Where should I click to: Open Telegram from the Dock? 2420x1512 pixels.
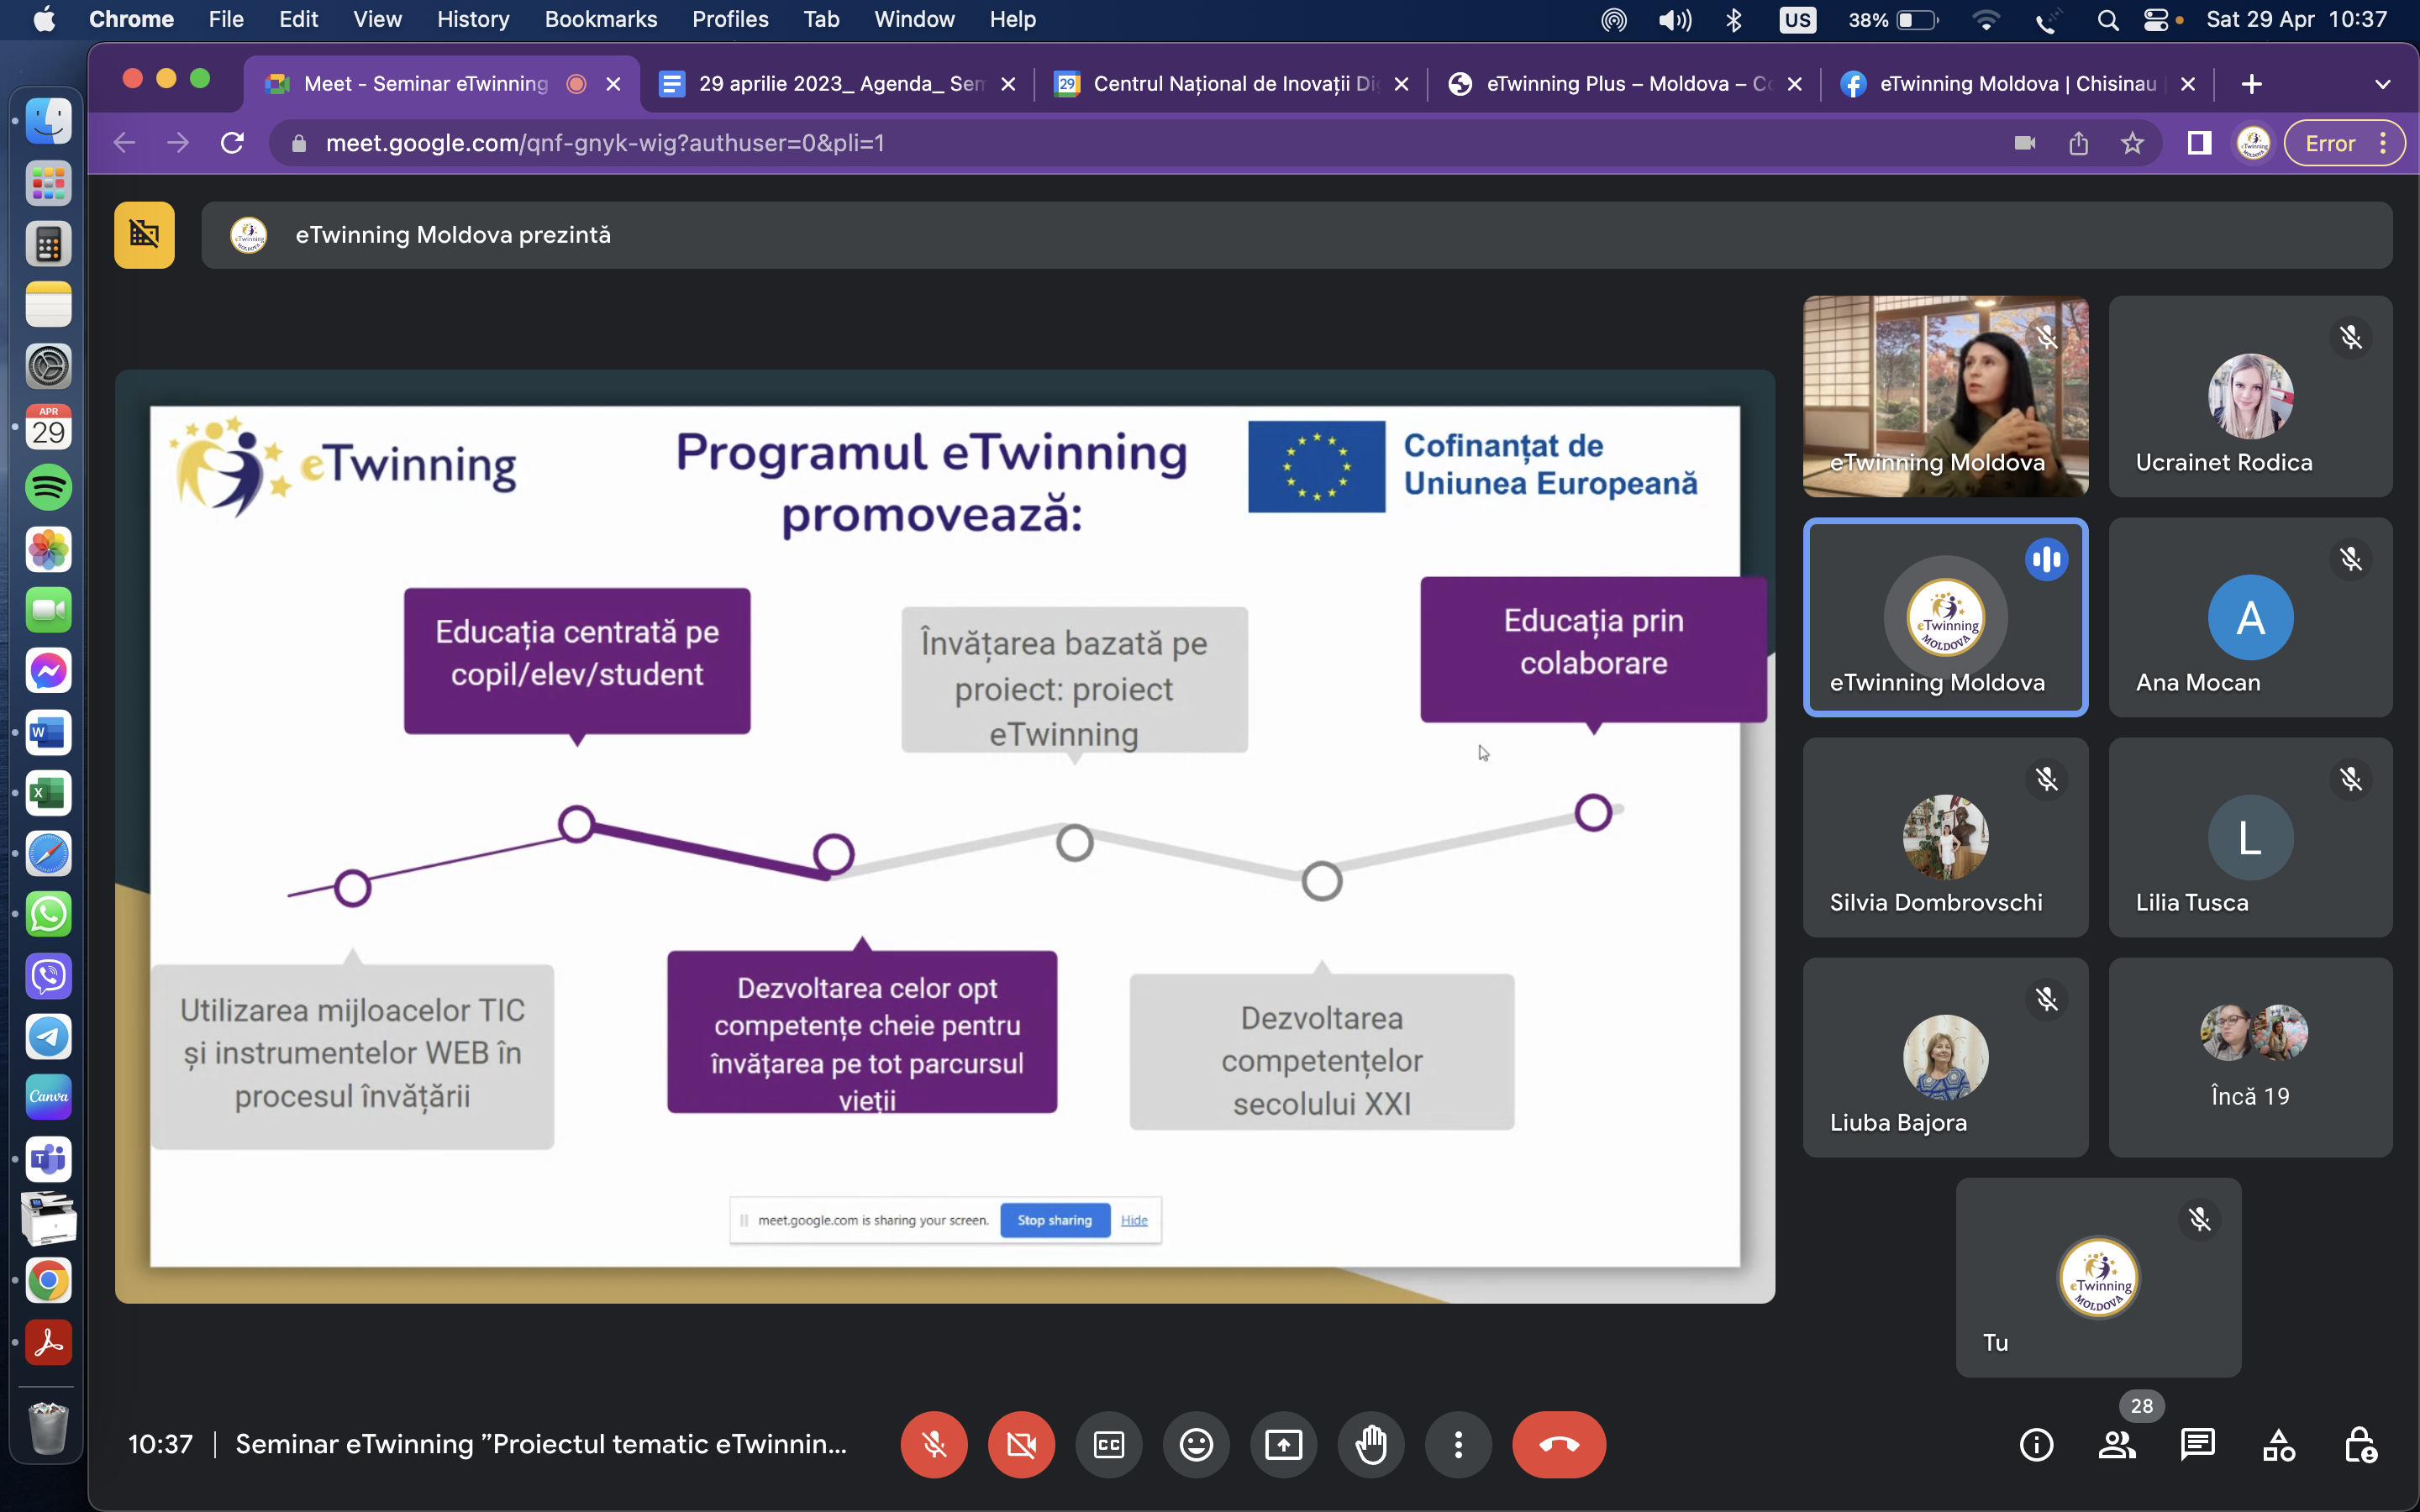click(x=48, y=1037)
